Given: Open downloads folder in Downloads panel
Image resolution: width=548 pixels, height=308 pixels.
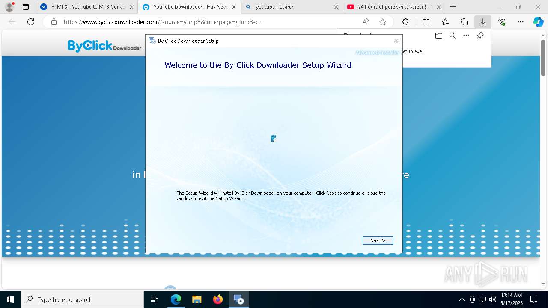Looking at the screenshot, I should pyautogui.click(x=439, y=36).
